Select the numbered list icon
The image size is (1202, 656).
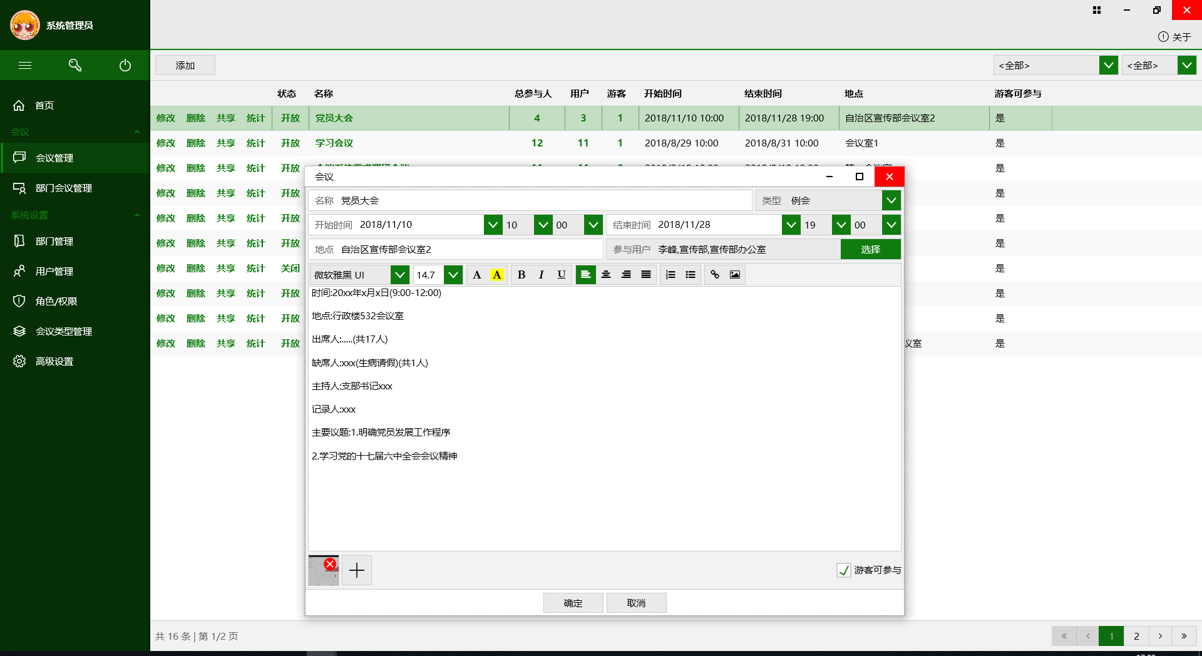coord(670,275)
